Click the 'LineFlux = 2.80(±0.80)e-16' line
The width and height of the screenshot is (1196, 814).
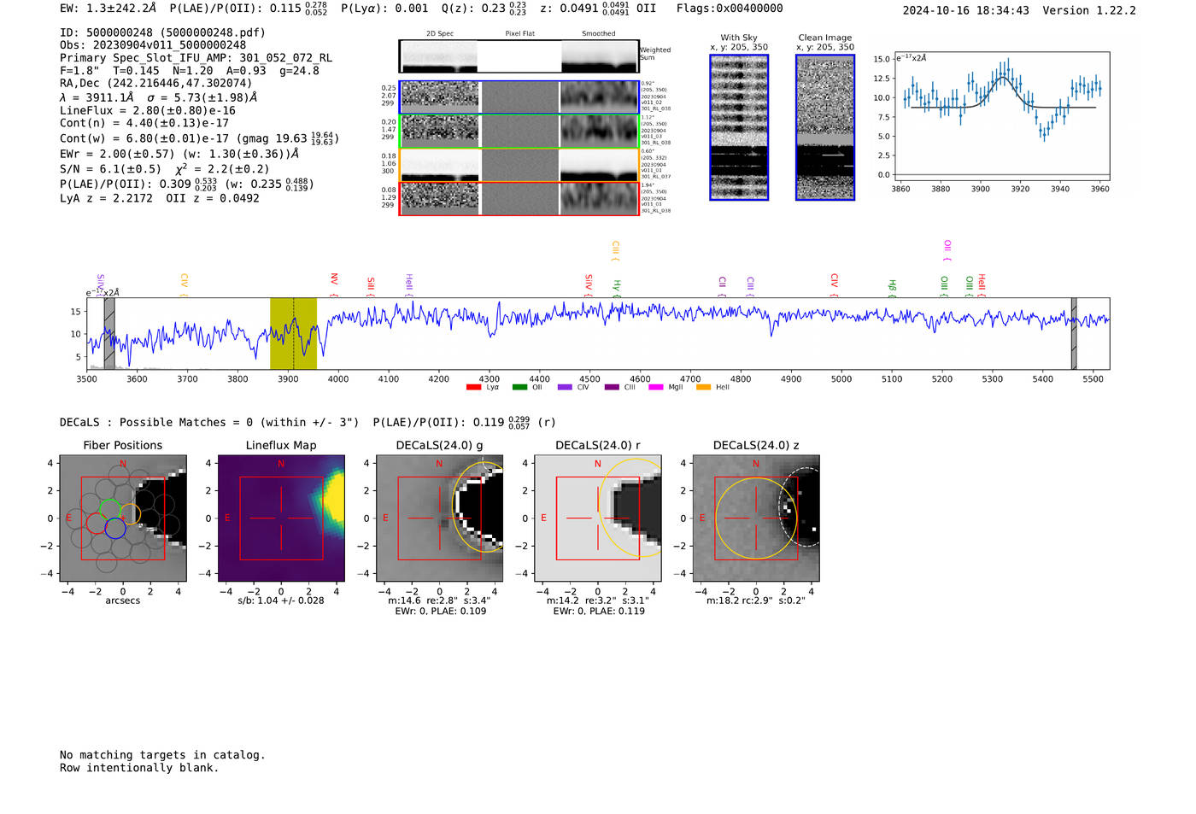(148, 110)
